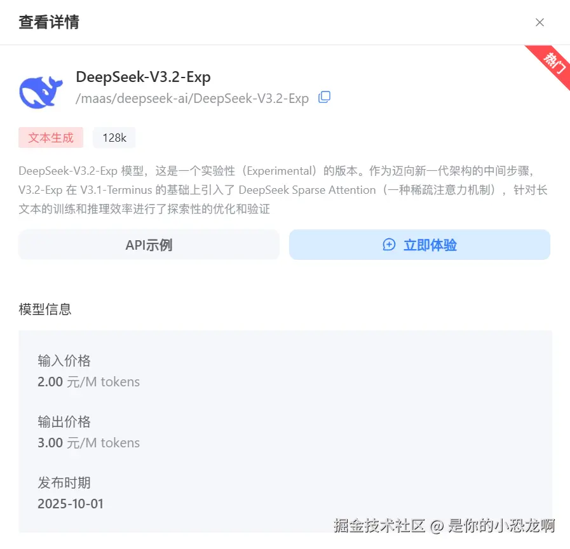Click the 发布时期 label
Screen dimensions: 570x549
tap(64, 483)
